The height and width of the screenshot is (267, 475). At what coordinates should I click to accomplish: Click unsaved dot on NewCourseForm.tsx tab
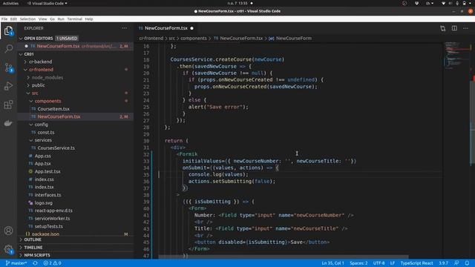coord(191,28)
